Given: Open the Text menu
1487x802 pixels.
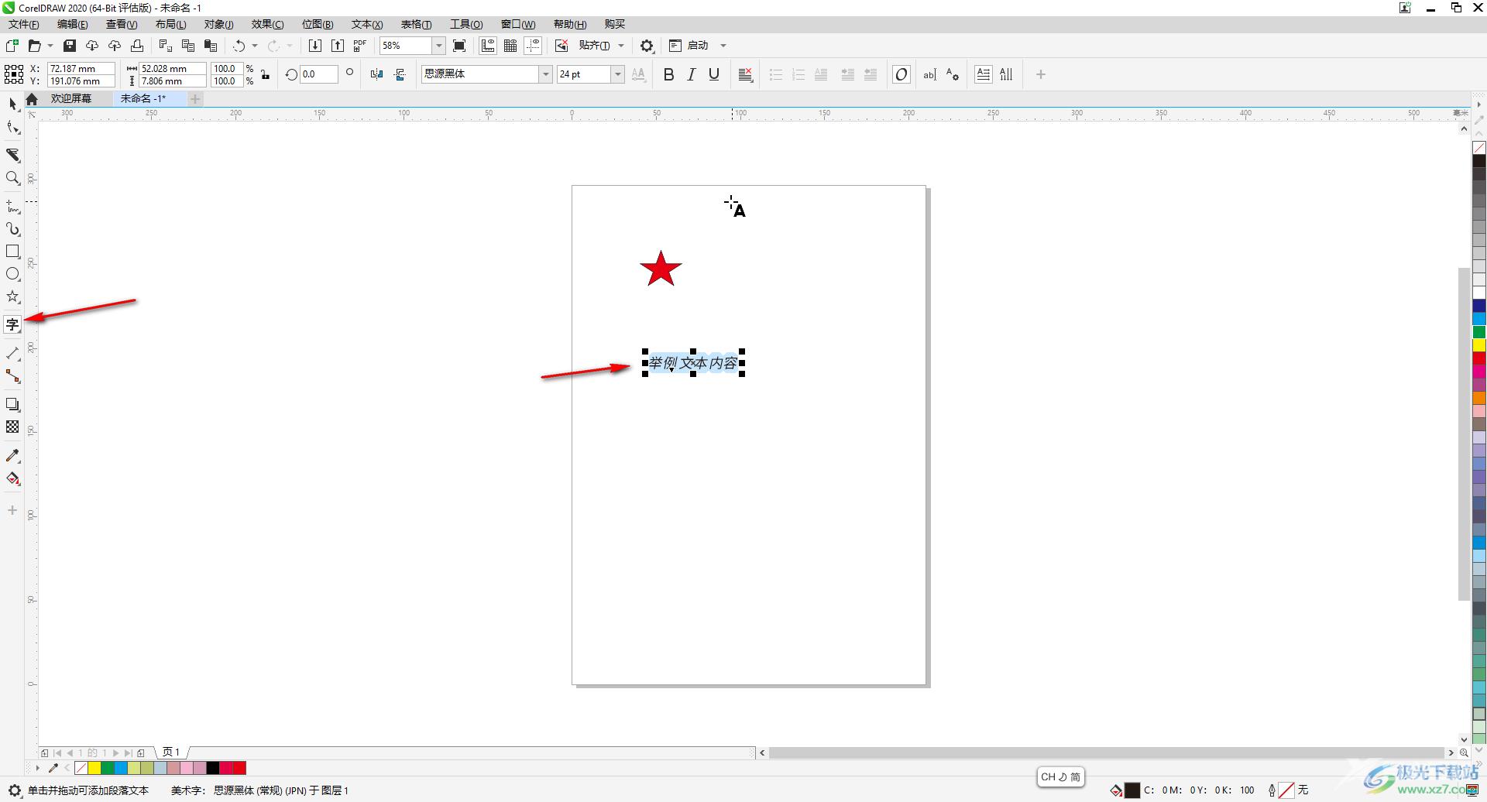Looking at the screenshot, I should coord(367,24).
